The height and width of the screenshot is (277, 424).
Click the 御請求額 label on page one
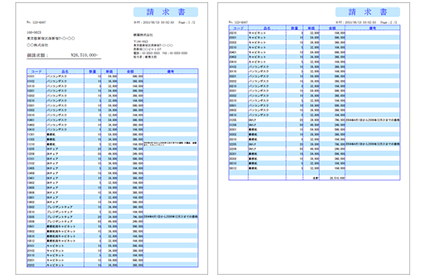pos(37,55)
